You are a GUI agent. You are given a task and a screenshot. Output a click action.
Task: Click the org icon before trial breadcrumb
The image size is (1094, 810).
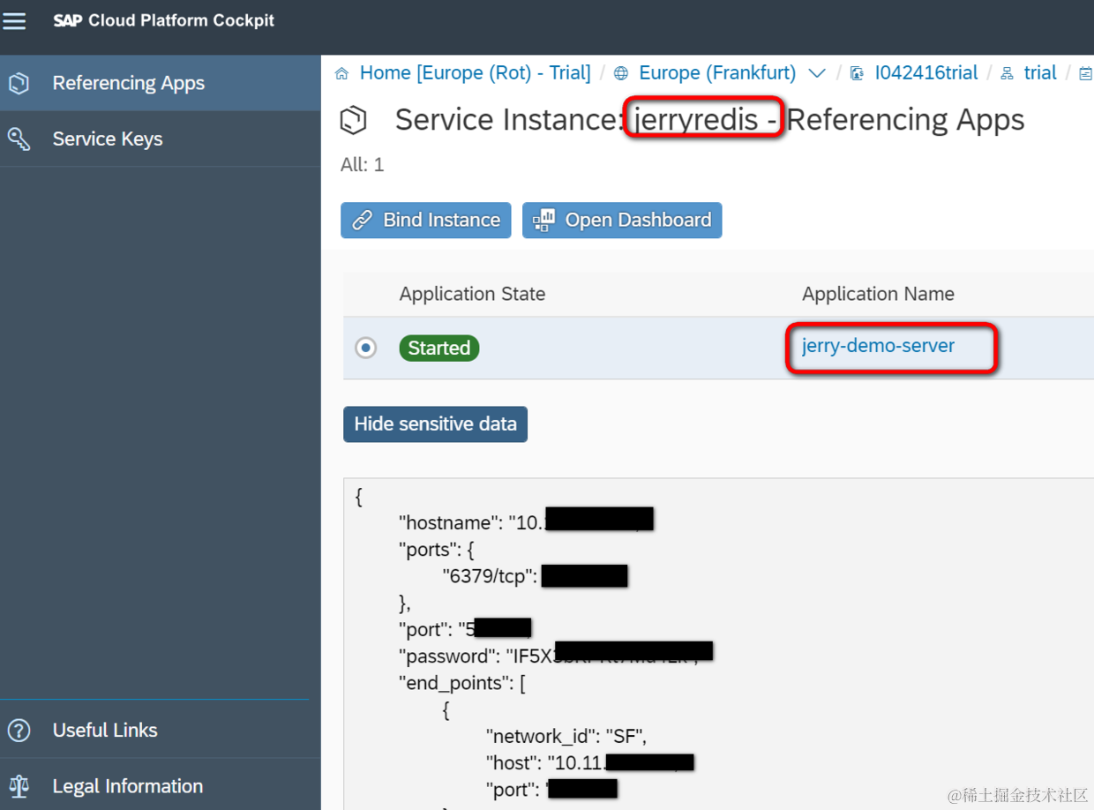(x=1008, y=73)
